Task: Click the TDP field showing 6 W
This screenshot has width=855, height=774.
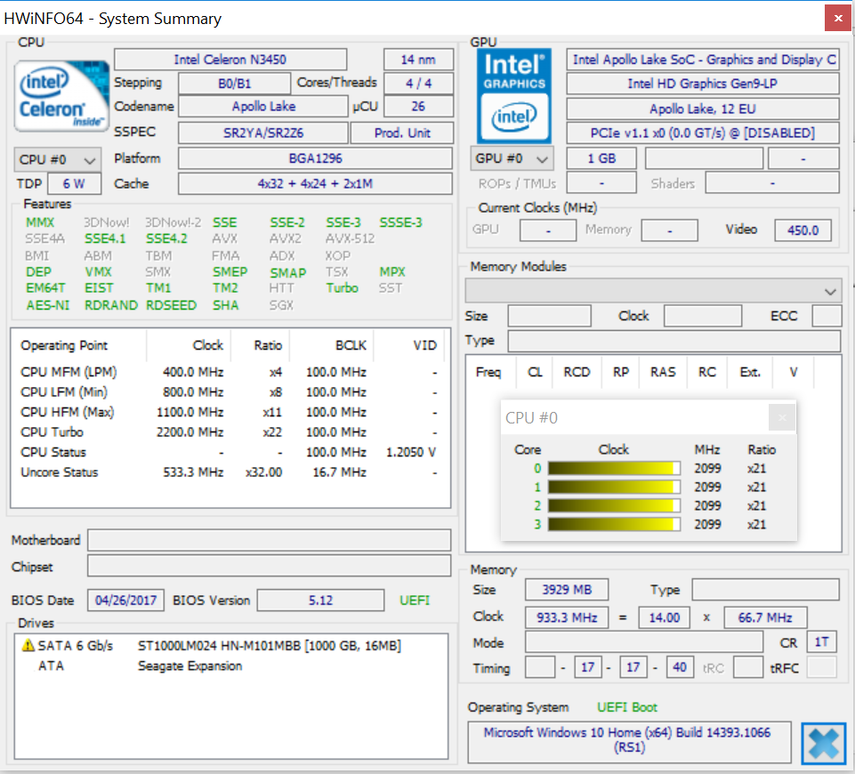Action: (x=74, y=183)
